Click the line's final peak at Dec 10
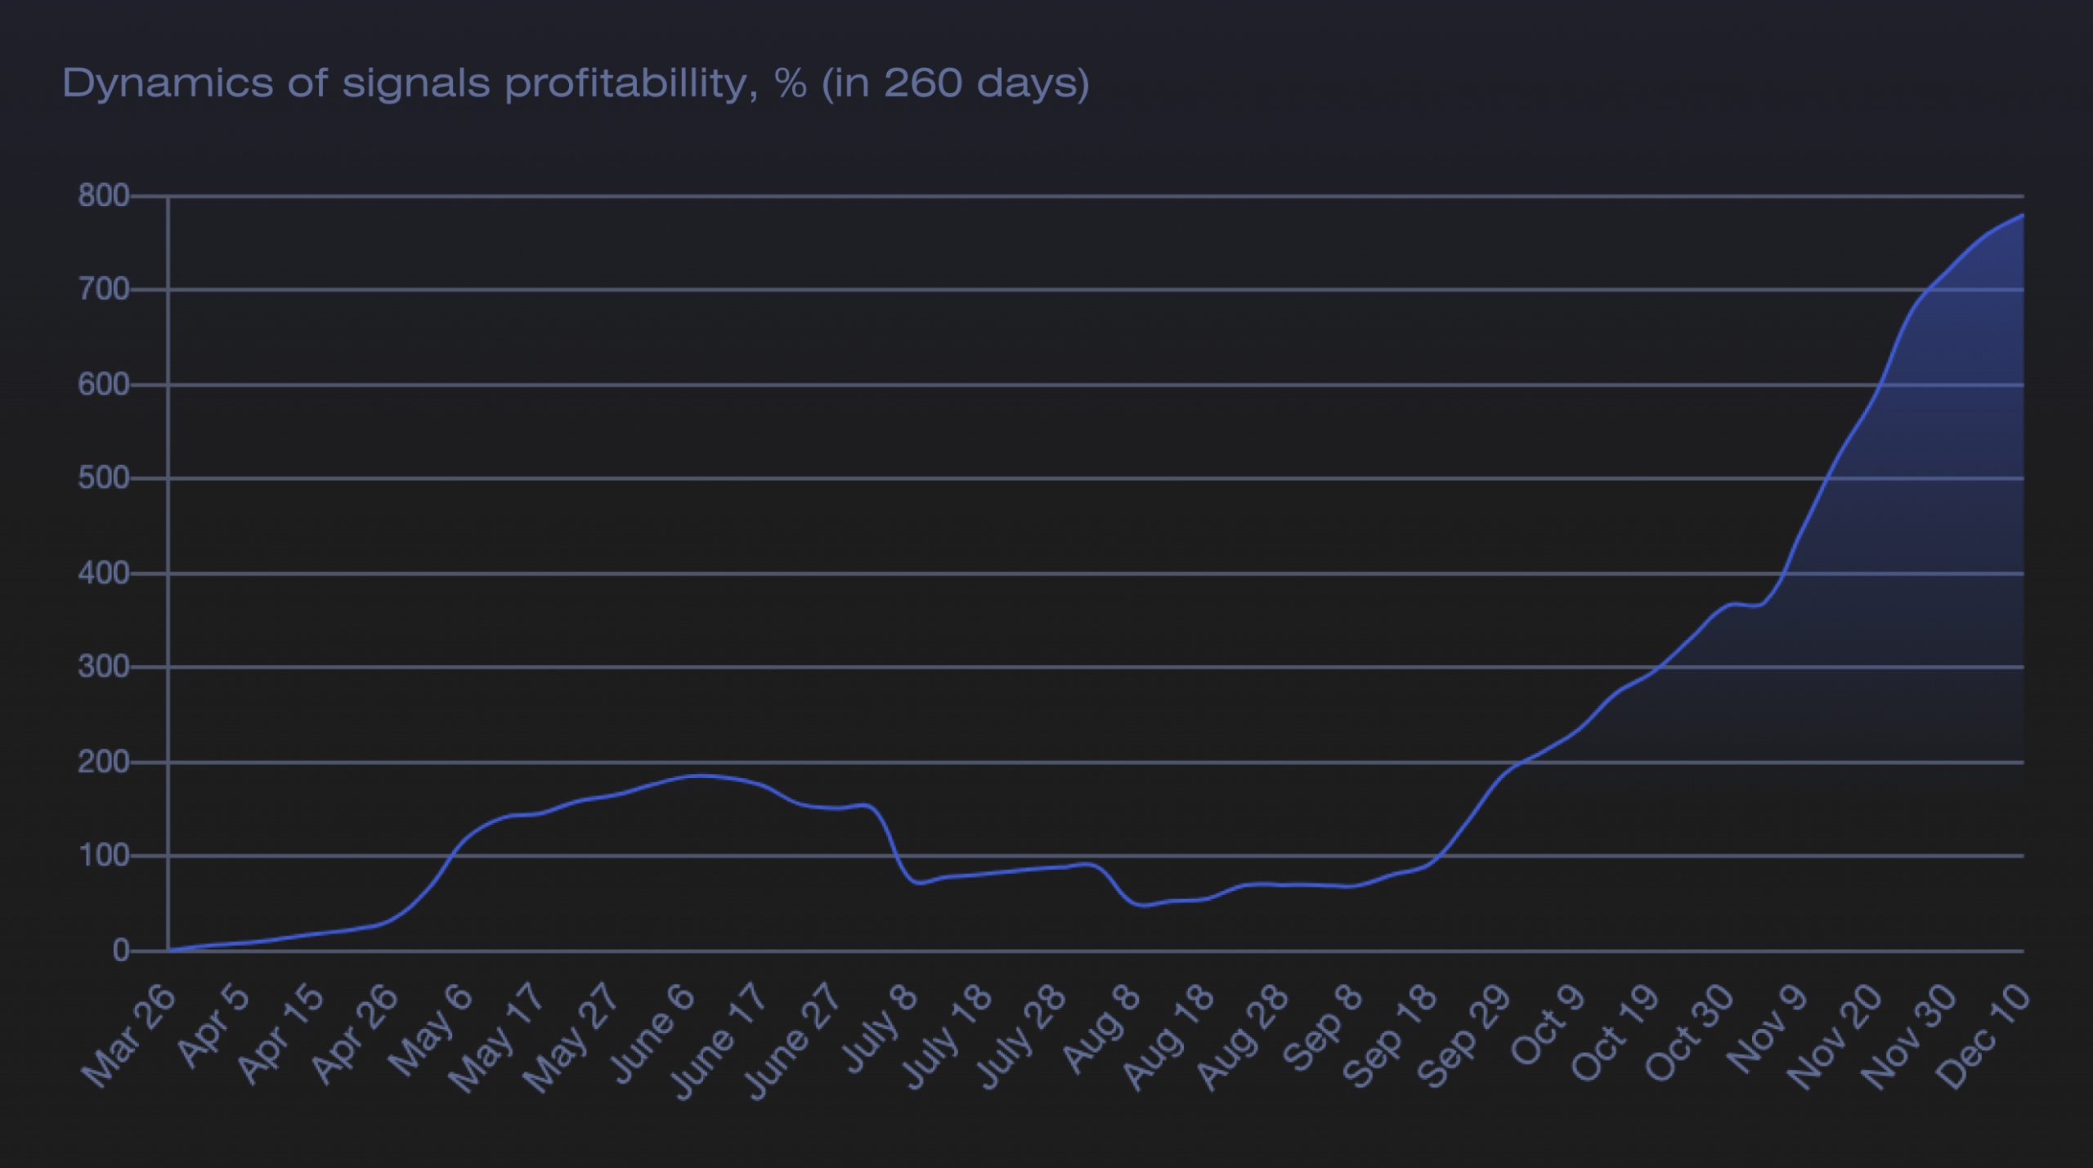The height and width of the screenshot is (1168, 2093). click(2023, 215)
